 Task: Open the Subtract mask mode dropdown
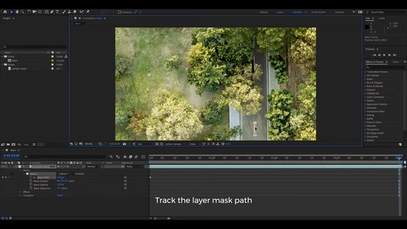point(64,174)
